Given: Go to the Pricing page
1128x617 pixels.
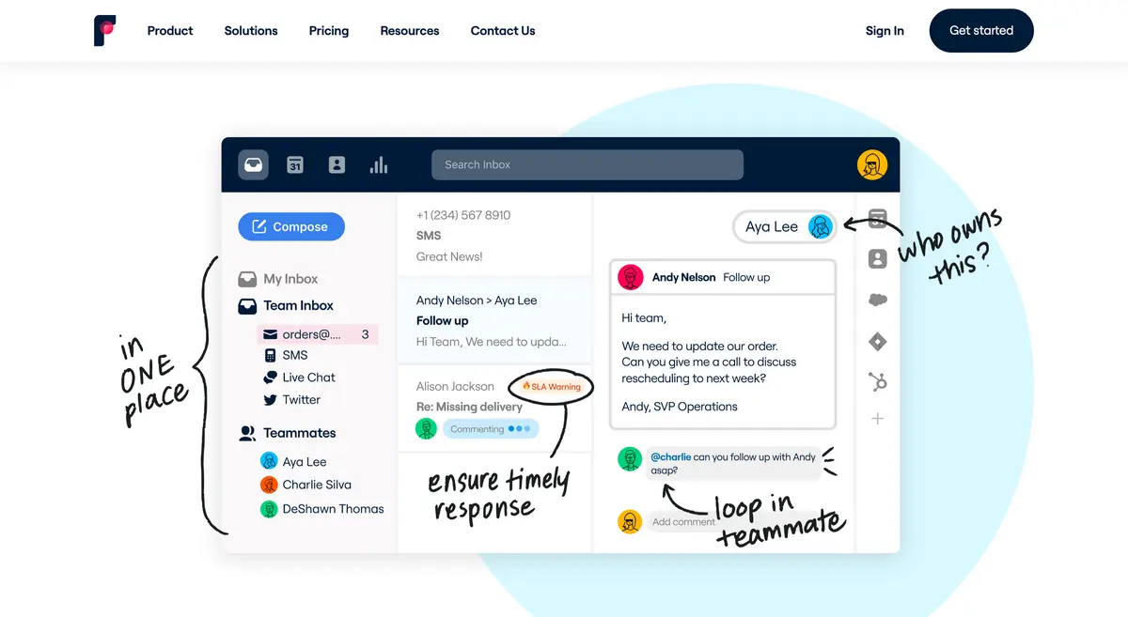Looking at the screenshot, I should click(x=329, y=31).
